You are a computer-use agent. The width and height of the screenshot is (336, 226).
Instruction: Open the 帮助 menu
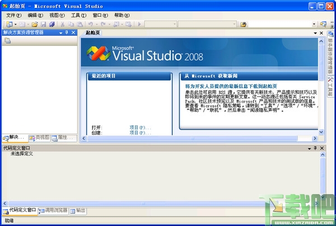[122, 15]
